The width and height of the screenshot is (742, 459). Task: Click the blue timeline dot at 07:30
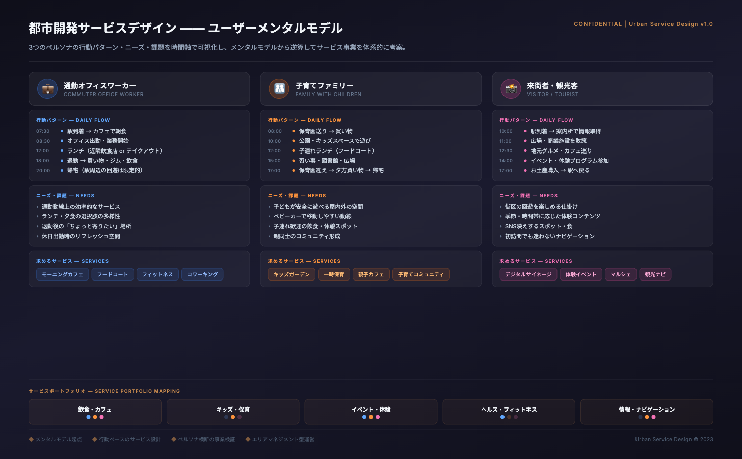pyautogui.click(x=62, y=131)
